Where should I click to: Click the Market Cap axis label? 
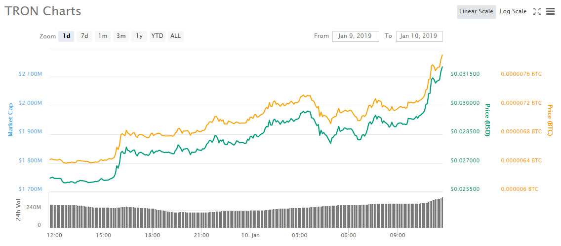pyautogui.click(x=10, y=120)
